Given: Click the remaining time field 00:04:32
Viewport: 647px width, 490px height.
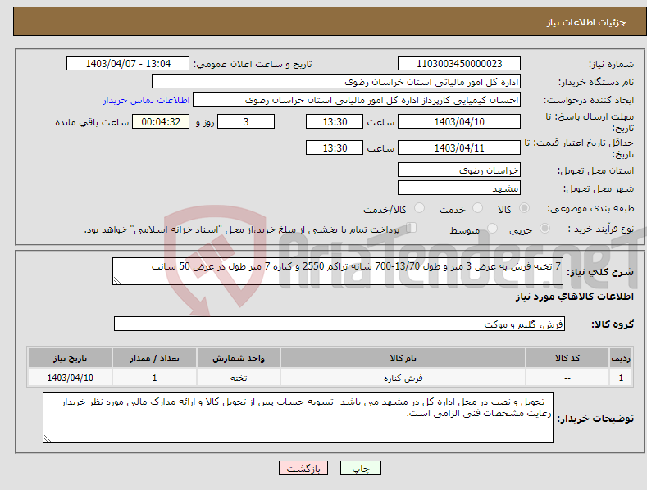Looking at the screenshot, I should click(x=161, y=121).
